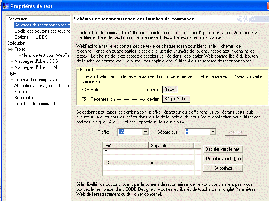The width and height of the screenshot is (269, 201).
Task: Click the F5 = Régénération example text
Action: [x=98, y=99]
